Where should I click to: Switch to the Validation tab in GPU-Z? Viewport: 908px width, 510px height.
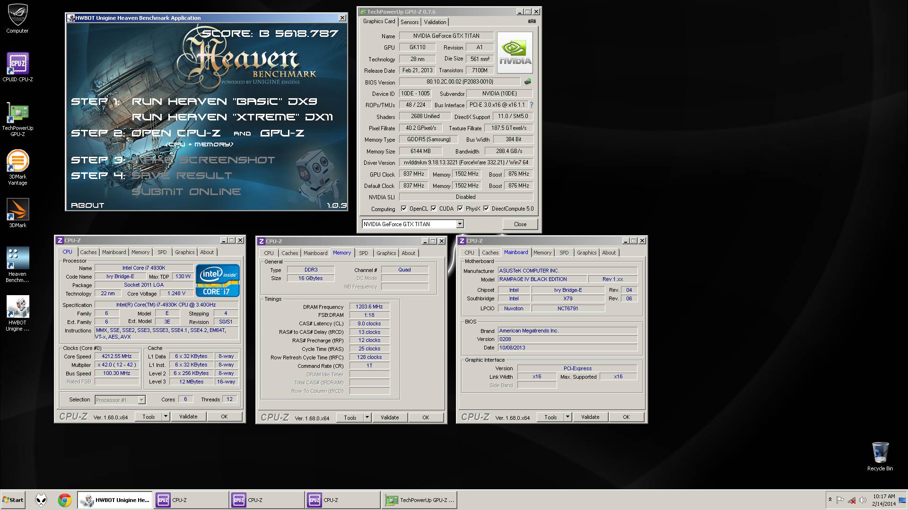pyautogui.click(x=435, y=22)
